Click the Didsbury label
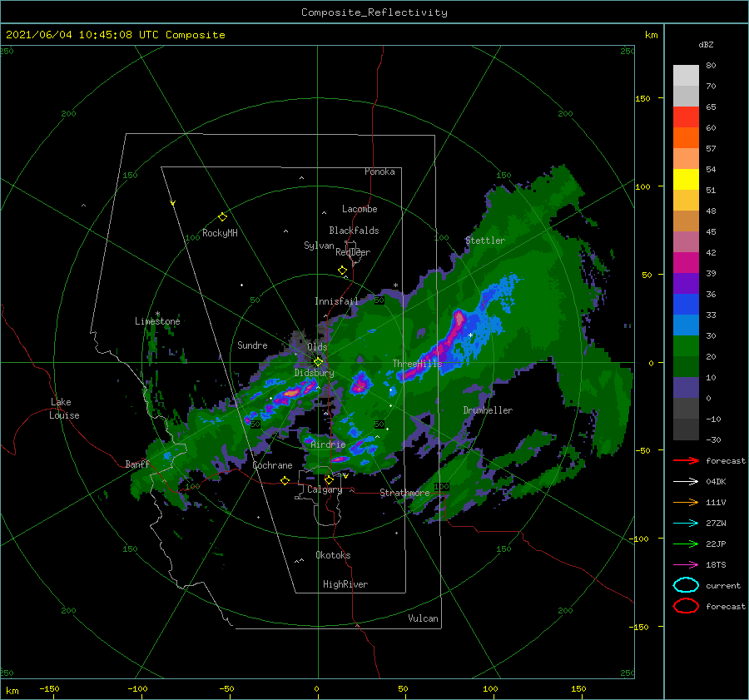This screenshot has height=700, width=749. [314, 373]
